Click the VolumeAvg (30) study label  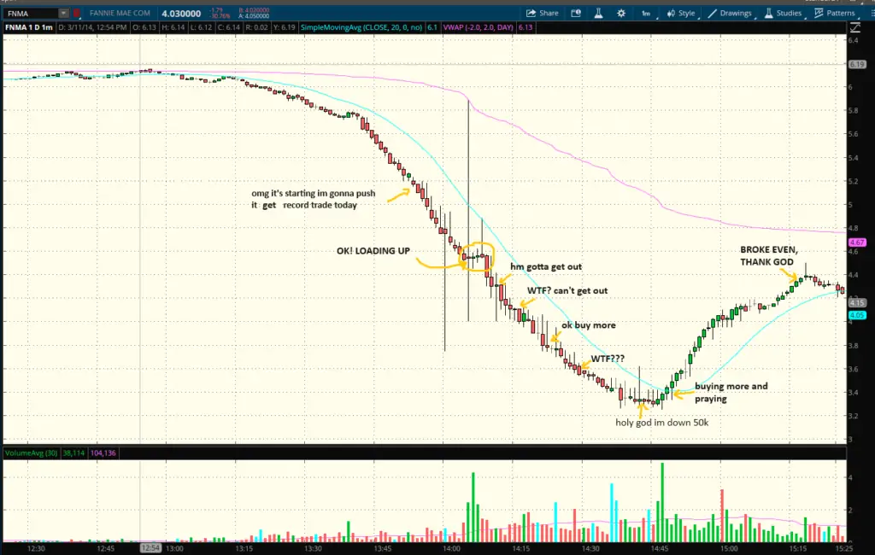(x=32, y=453)
